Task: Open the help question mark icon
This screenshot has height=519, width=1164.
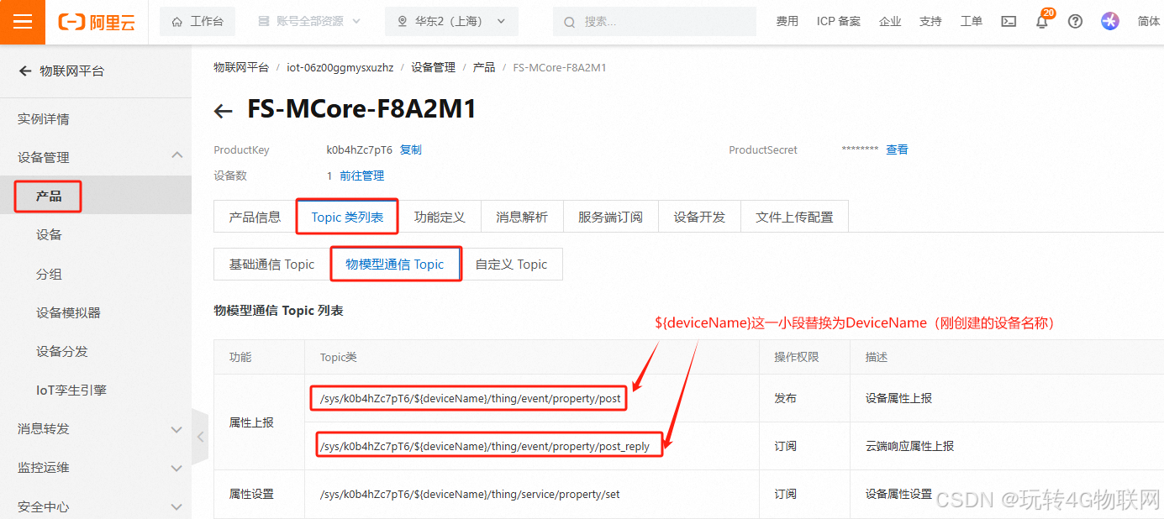Action: (1075, 22)
